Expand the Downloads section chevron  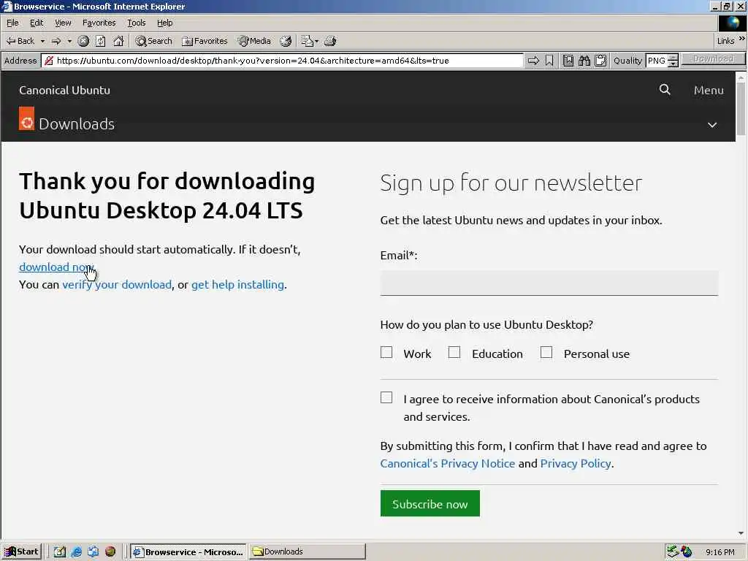tap(711, 125)
